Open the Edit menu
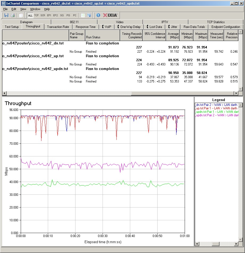The image size is (245, 253). 14,9
